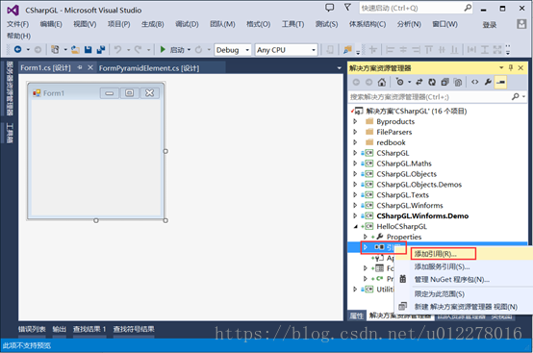Click the Save All icon in toolbar
The image size is (533, 353).
101,50
